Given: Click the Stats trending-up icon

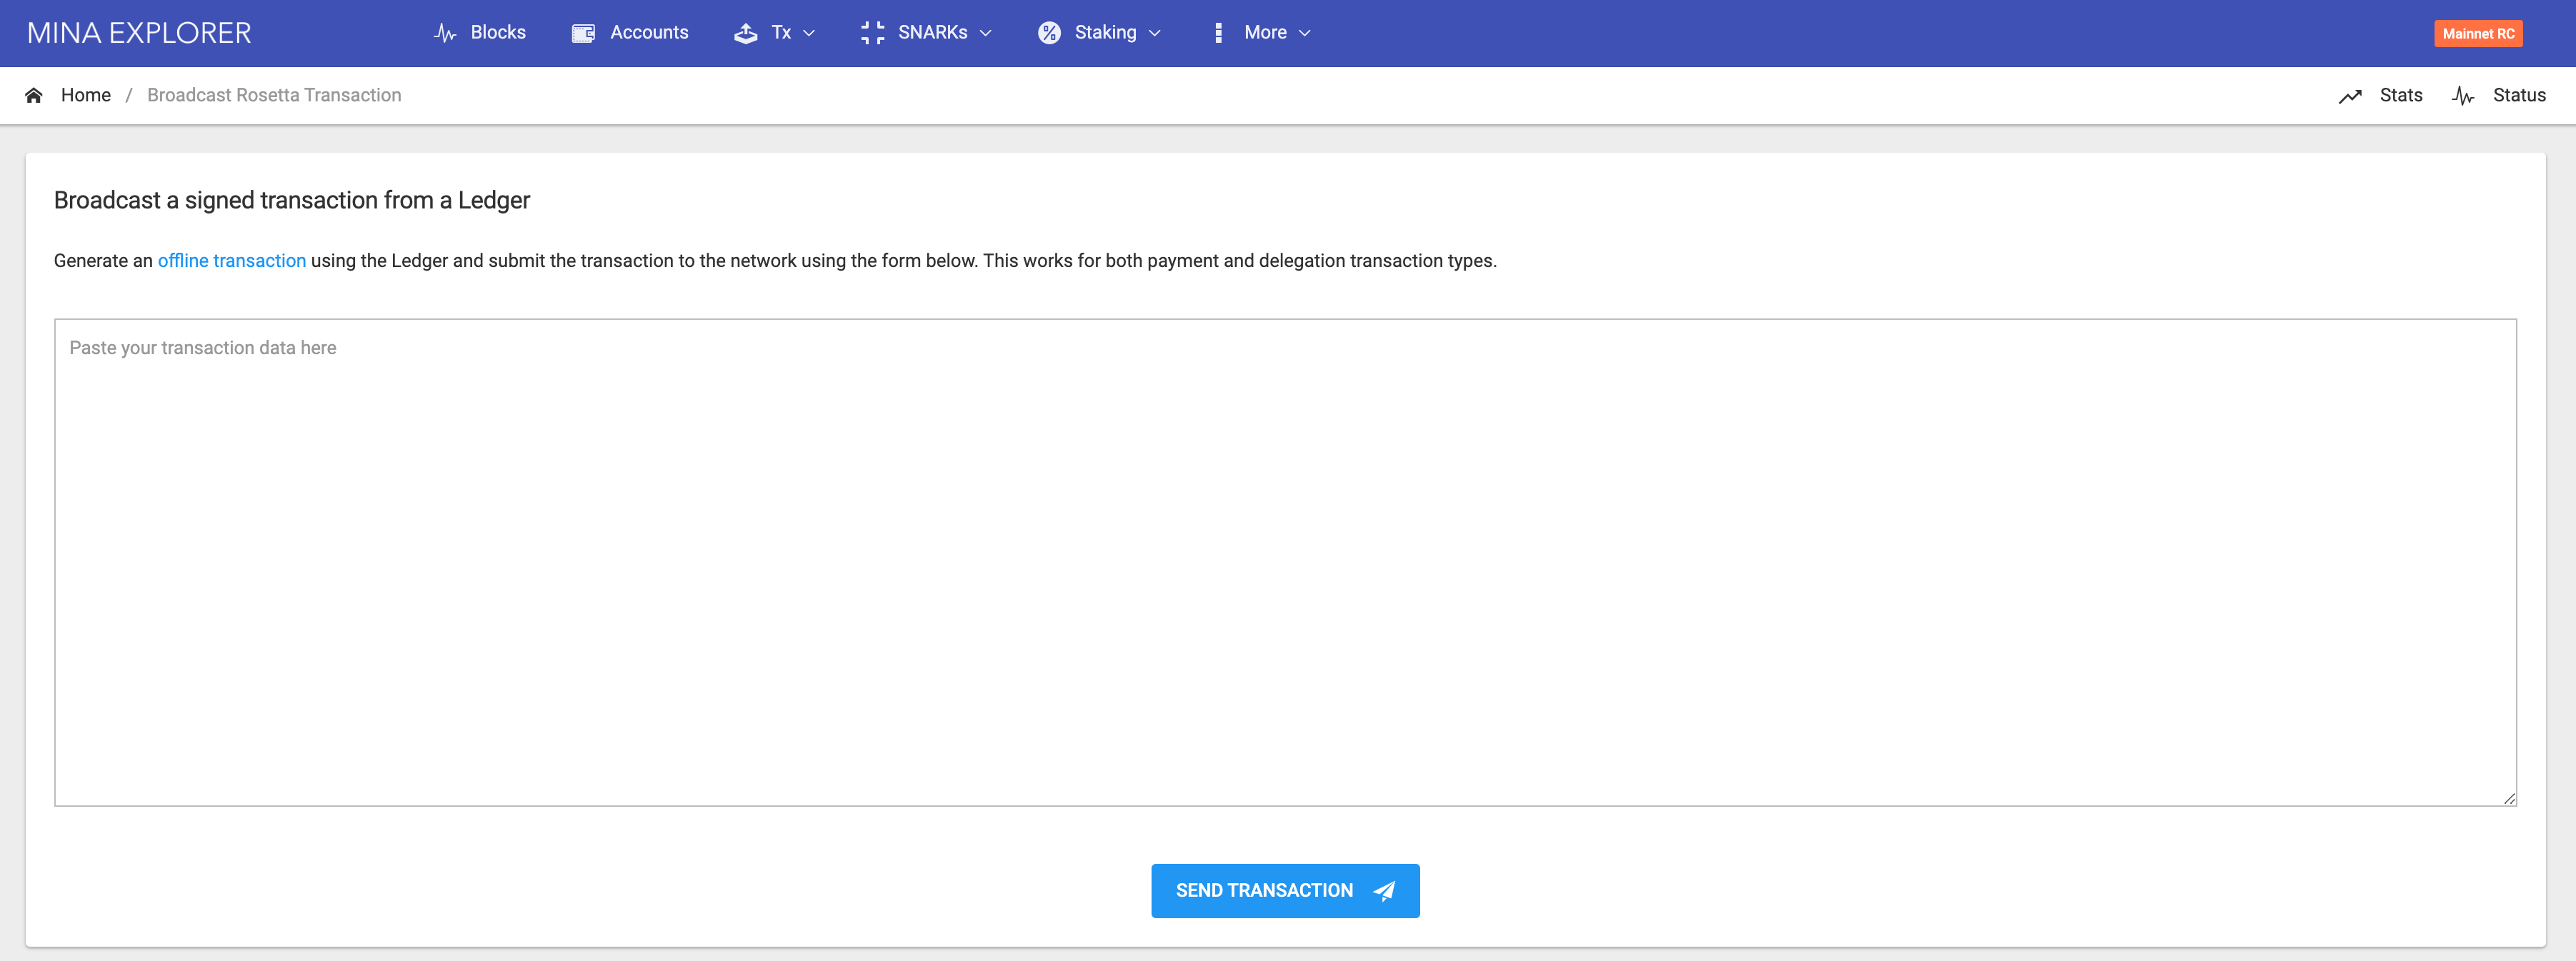Looking at the screenshot, I should (x=2350, y=96).
